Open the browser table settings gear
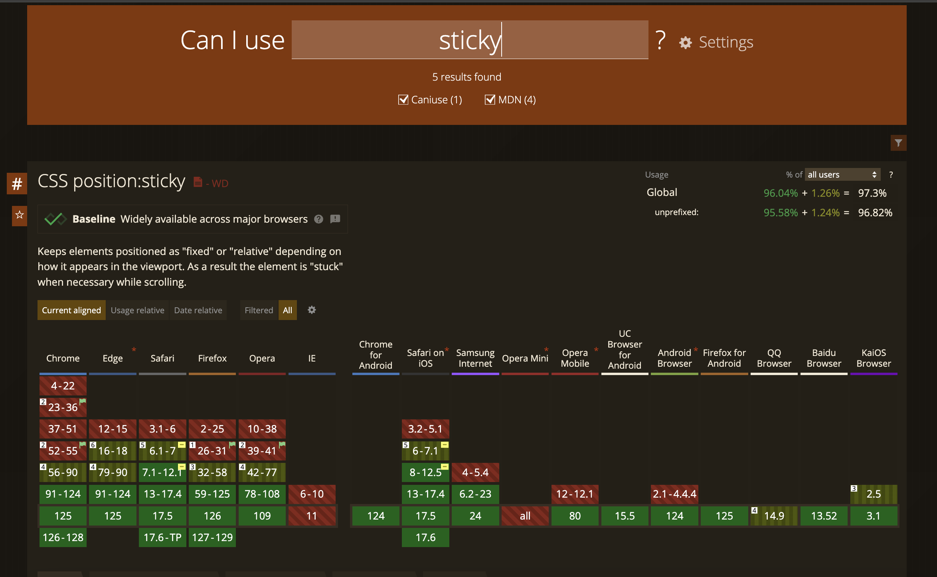 coord(312,310)
